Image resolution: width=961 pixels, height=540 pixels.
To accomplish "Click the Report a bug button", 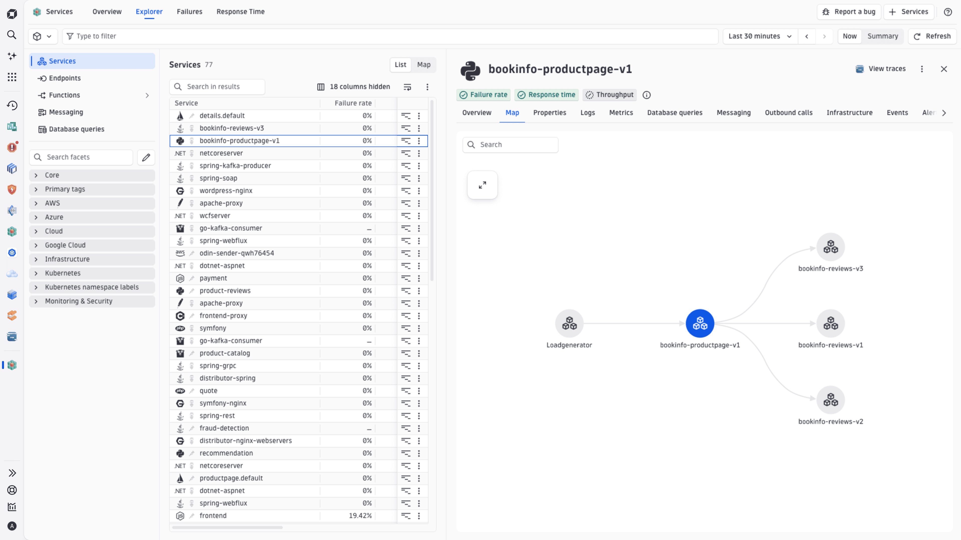I will click(x=849, y=12).
